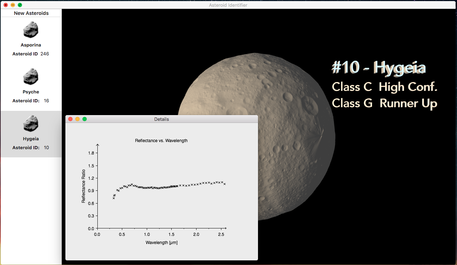
Task: Click the Psyche name label
Action: click(31, 92)
